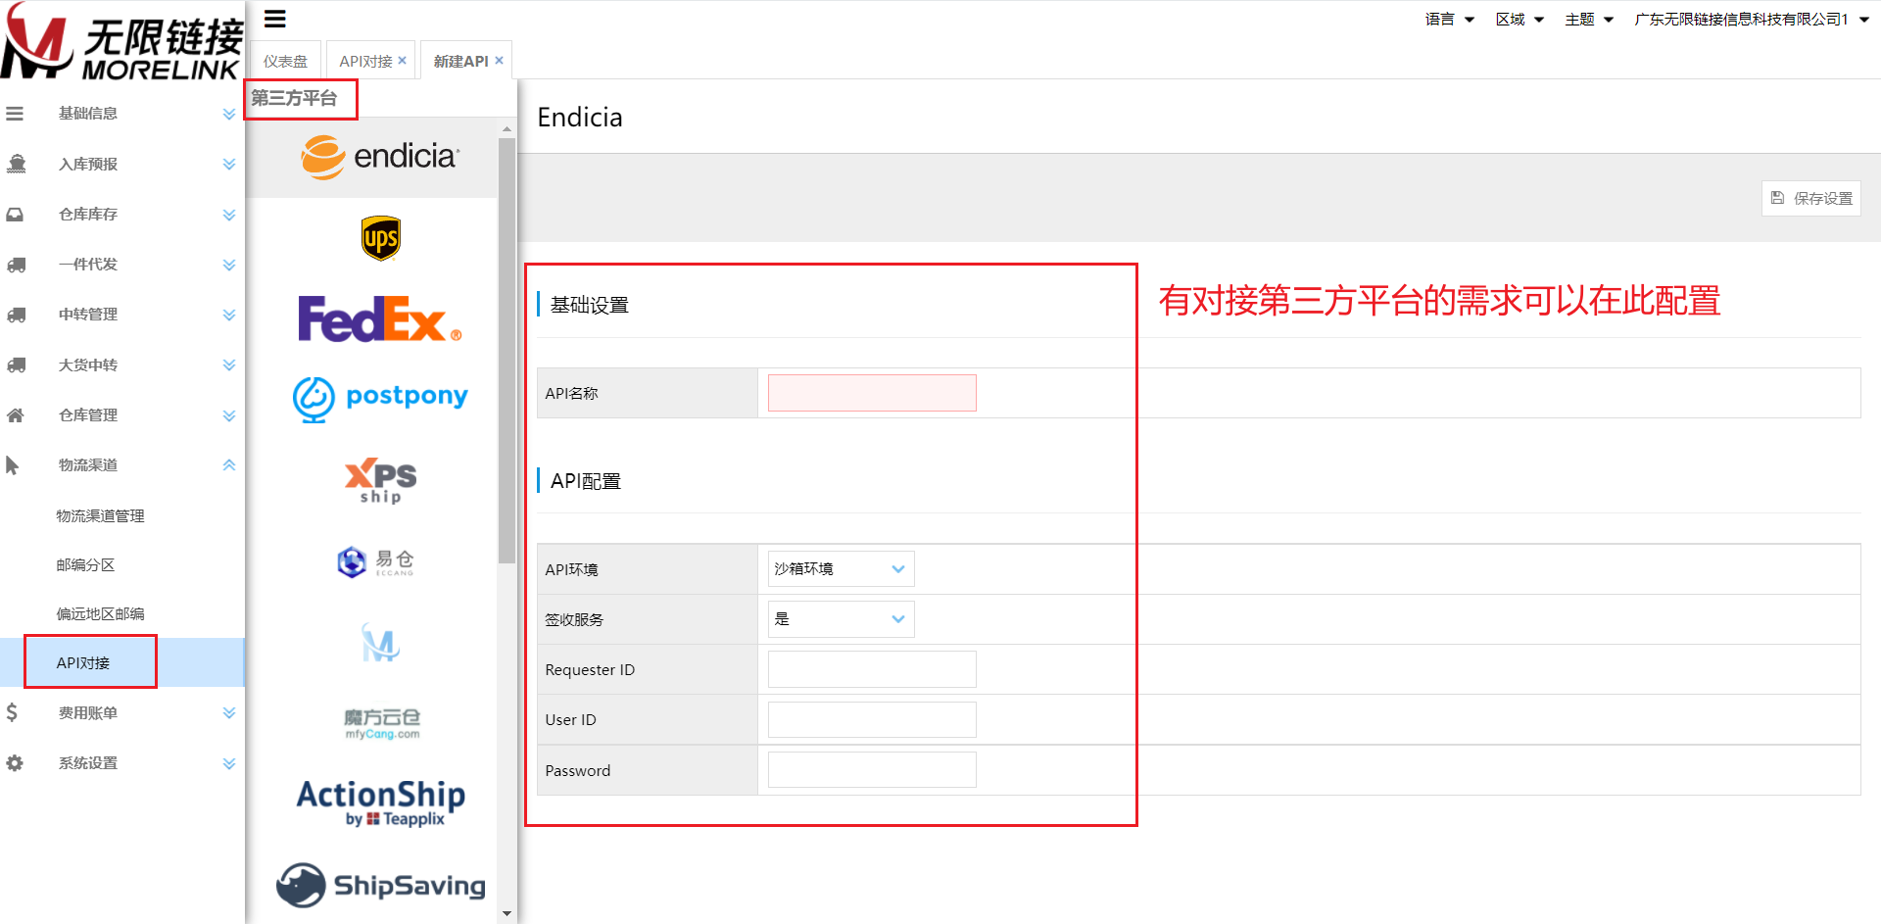This screenshot has width=1881, height=924.
Task: Open 邮编分区 submenu item
Action: (x=85, y=564)
